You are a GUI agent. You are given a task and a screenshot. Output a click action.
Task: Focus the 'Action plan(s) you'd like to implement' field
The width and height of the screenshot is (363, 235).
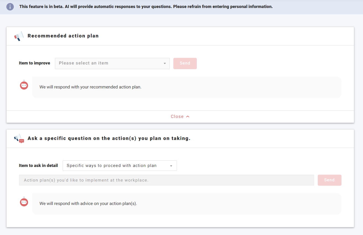point(166,180)
